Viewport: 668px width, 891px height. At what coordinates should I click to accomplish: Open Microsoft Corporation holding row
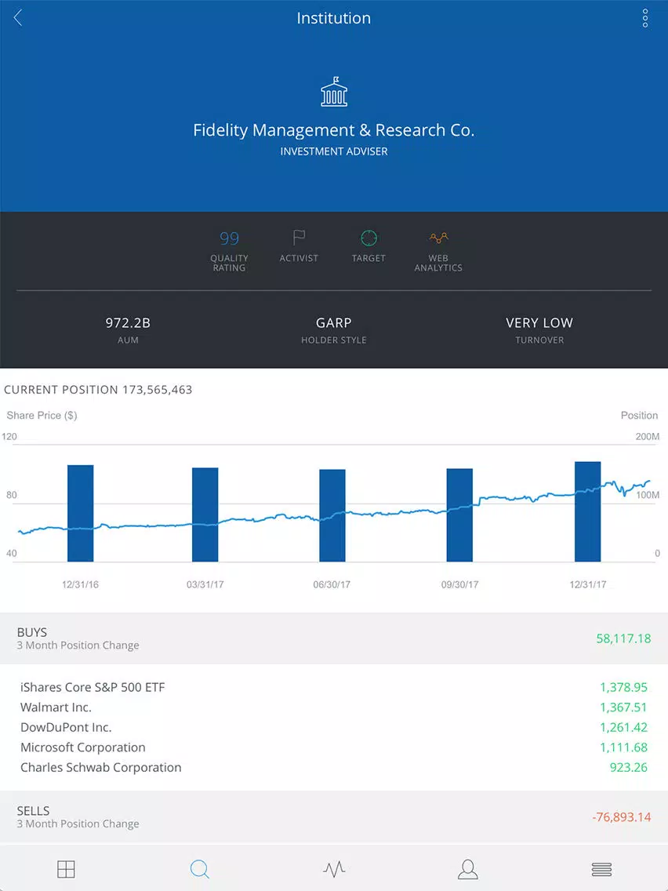point(334,747)
